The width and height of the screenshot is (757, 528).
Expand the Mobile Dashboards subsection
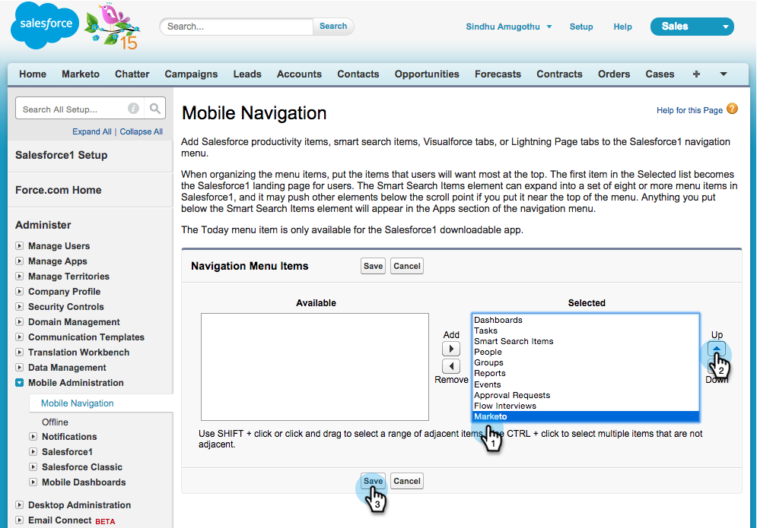click(33, 482)
